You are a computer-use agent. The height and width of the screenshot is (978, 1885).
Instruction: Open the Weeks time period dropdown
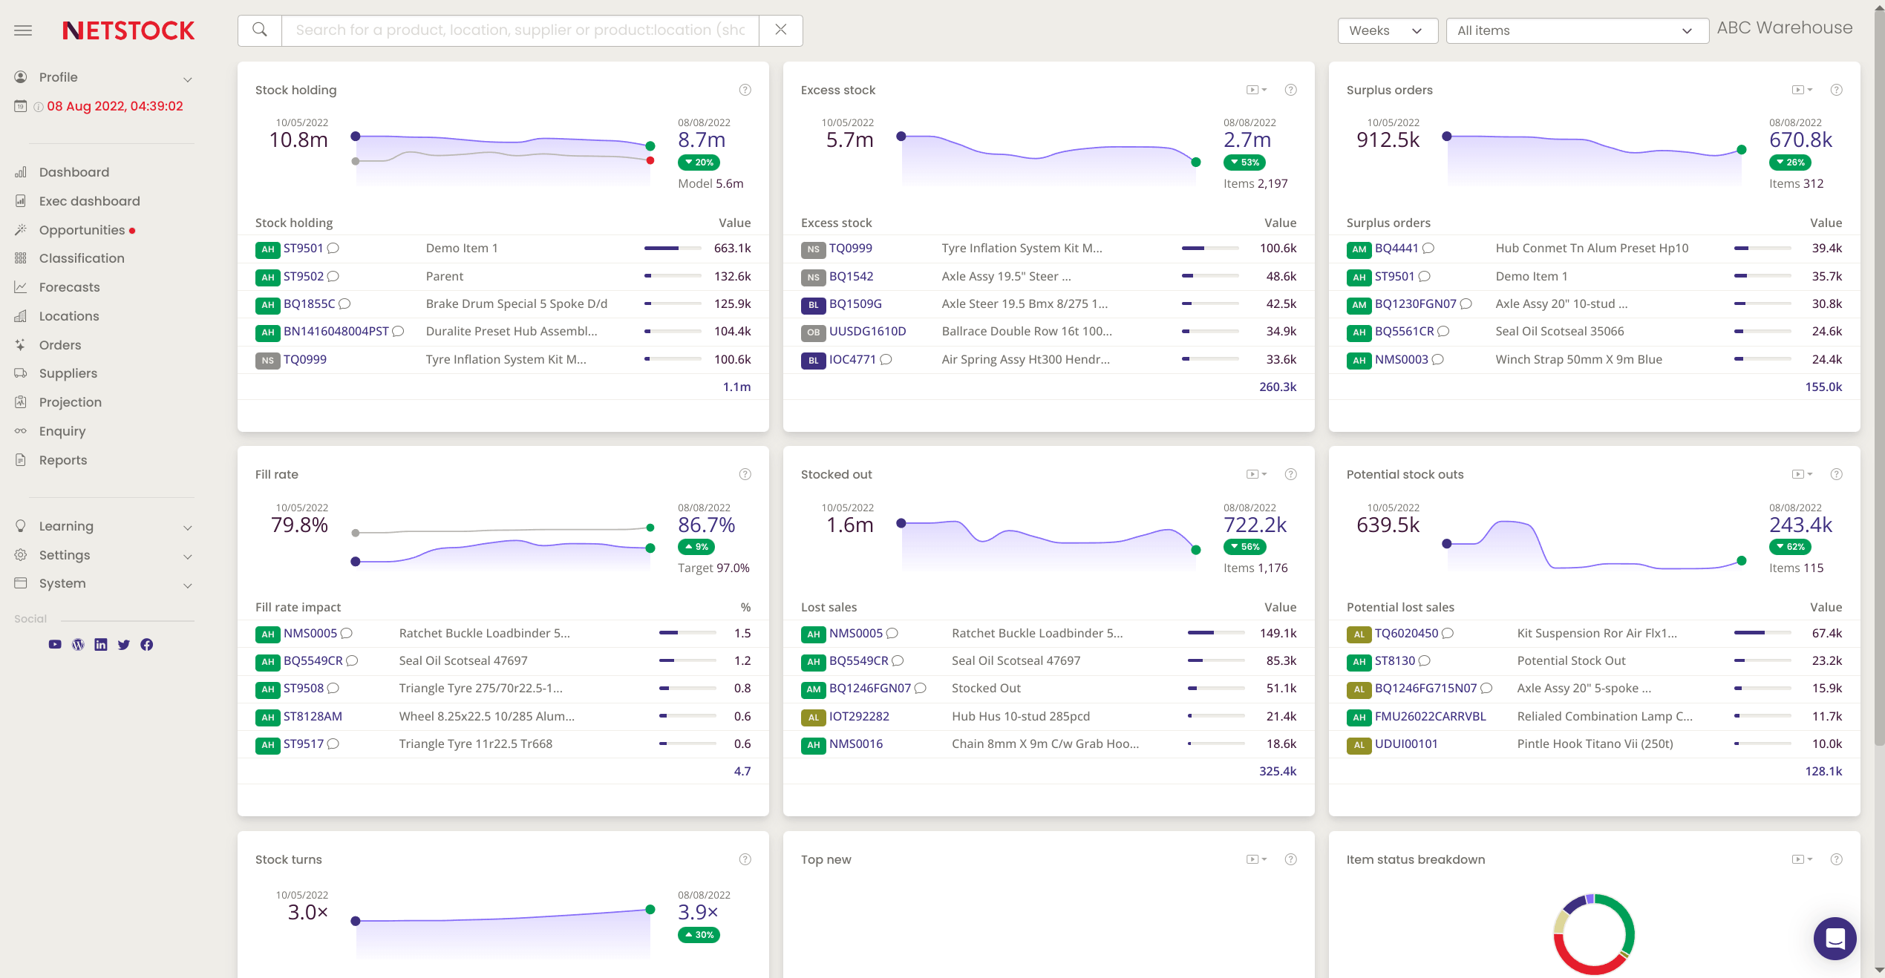click(x=1387, y=30)
